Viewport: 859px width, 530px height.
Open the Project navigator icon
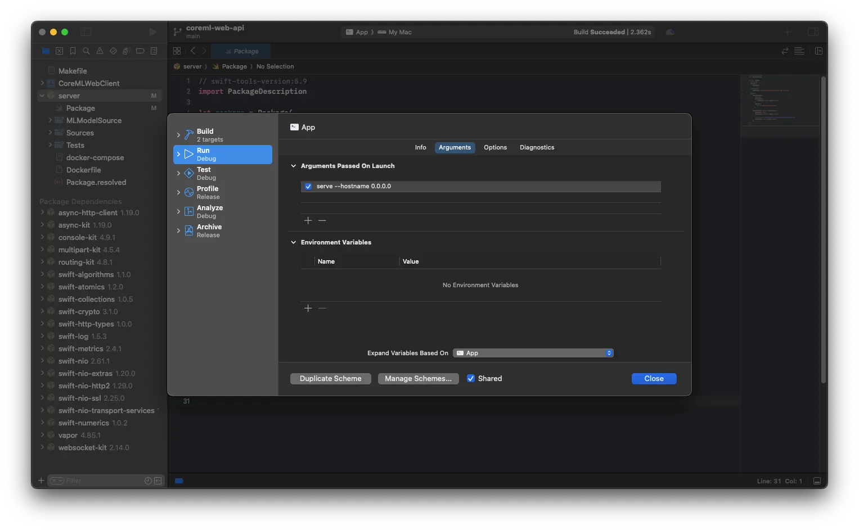[x=46, y=51]
